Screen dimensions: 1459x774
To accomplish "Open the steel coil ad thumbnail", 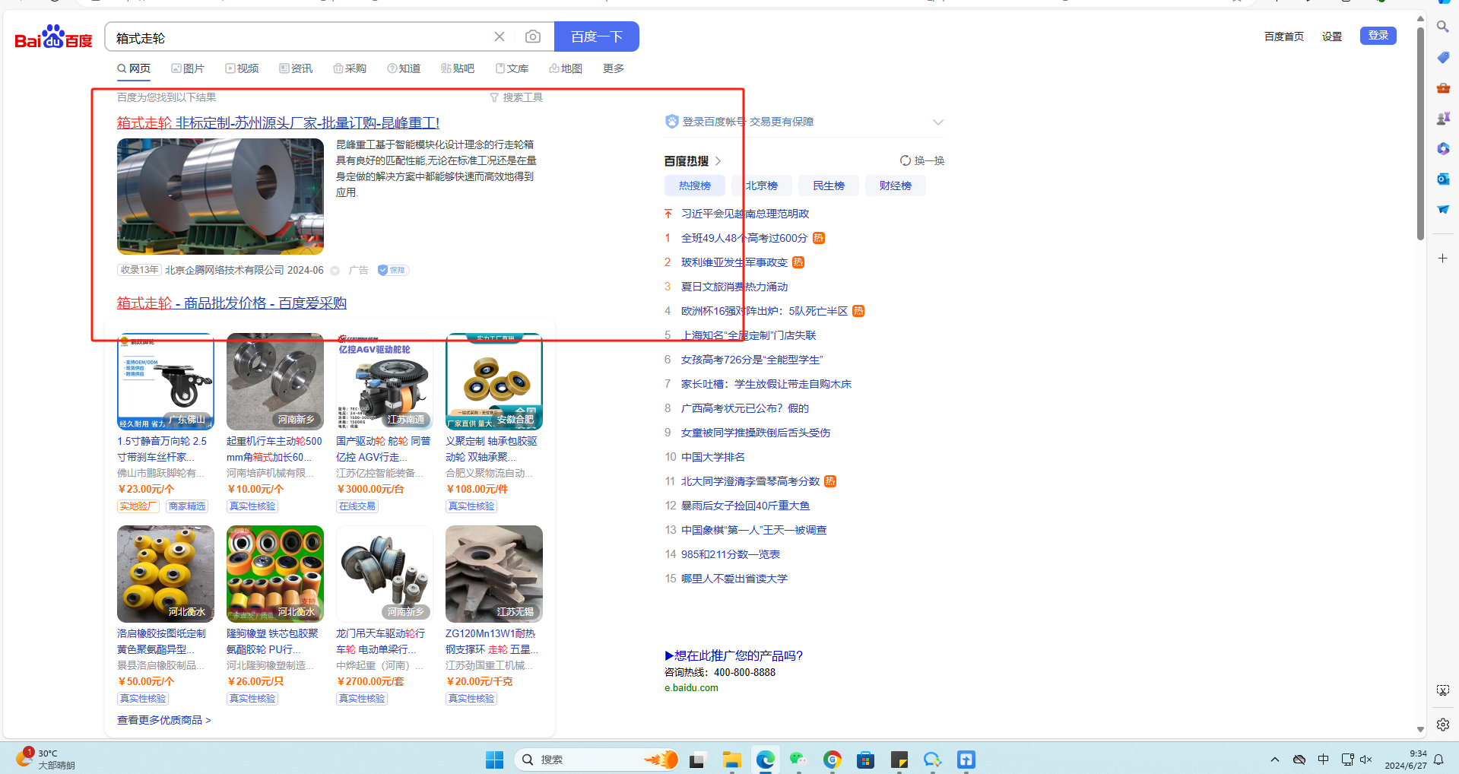I will [x=220, y=196].
